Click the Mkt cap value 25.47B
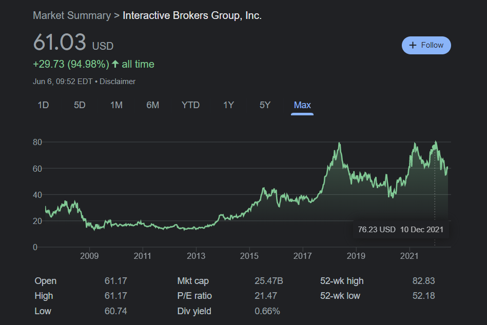 (x=269, y=281)
